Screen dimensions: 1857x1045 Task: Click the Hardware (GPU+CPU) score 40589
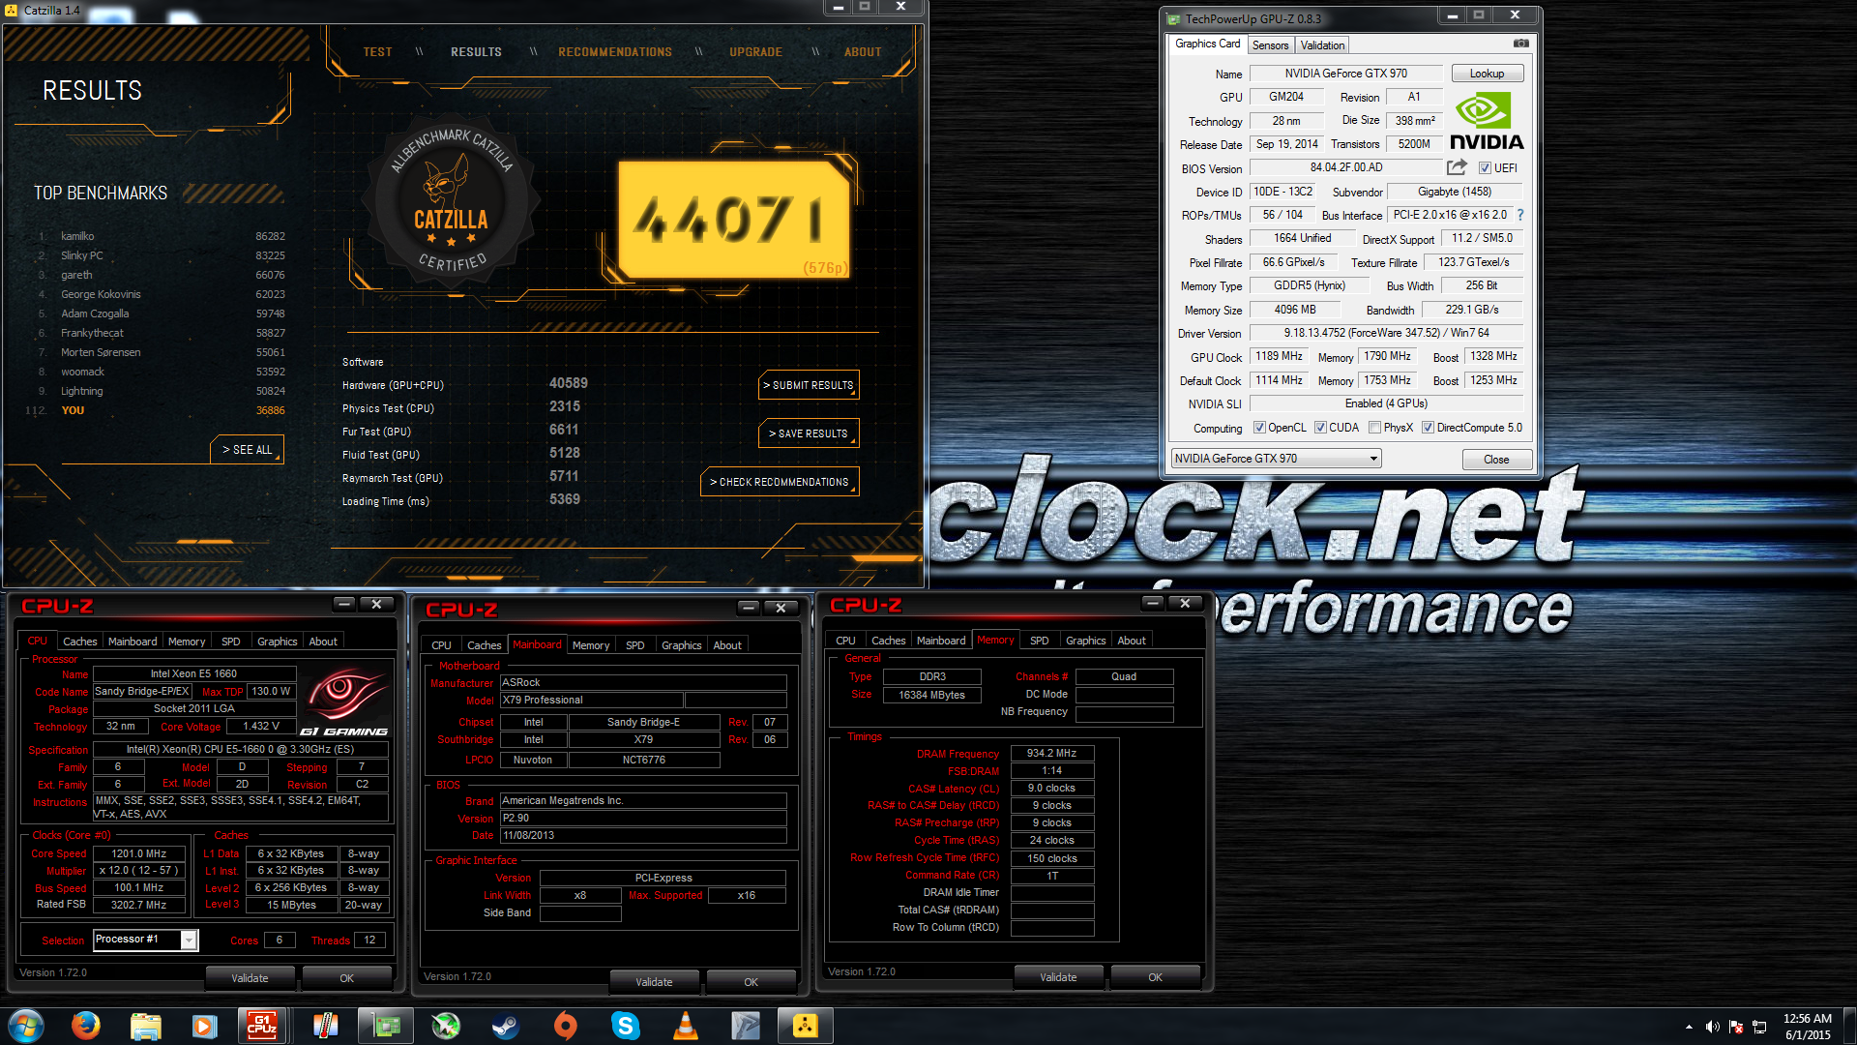point(569,384)
